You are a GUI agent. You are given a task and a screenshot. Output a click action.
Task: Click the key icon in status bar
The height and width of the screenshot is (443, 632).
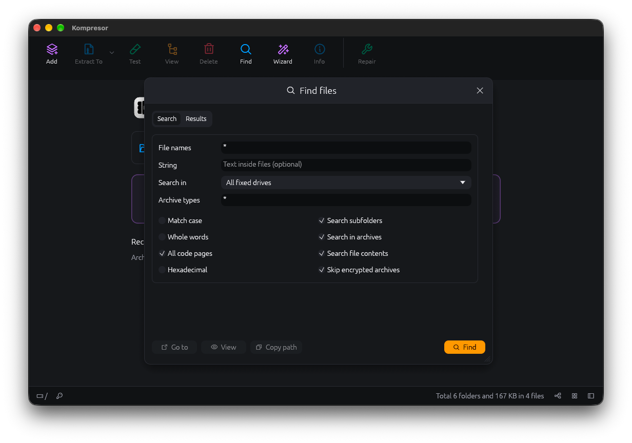60,396
